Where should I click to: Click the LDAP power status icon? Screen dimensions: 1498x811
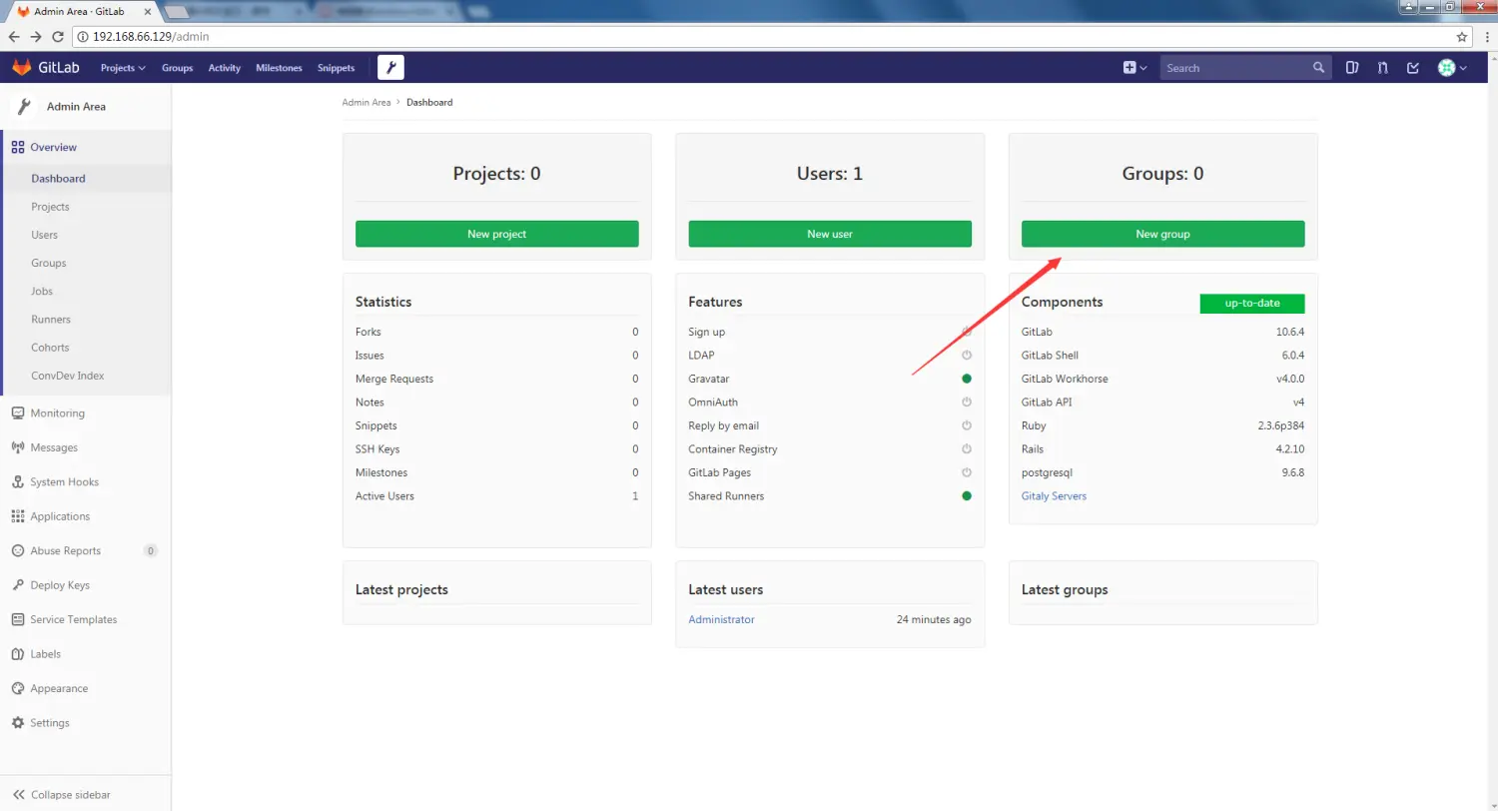point(967,355)
